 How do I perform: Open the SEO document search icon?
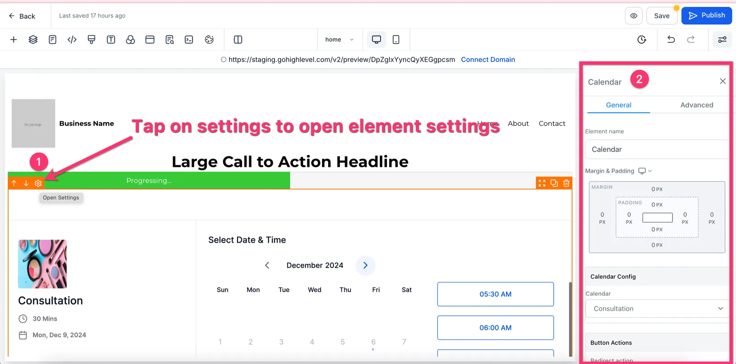point(170,40)
